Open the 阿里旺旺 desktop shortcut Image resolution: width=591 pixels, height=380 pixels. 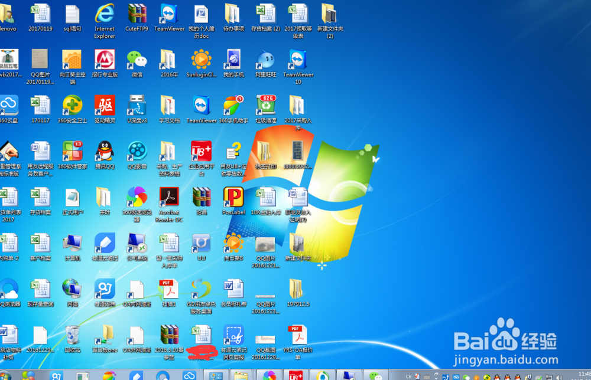pyautogui.click(x=266, y=64)
